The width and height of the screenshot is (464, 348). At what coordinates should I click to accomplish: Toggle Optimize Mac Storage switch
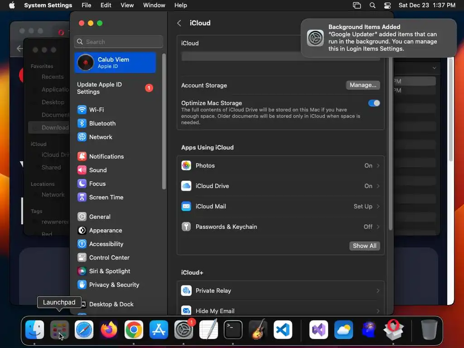(x=374, y=103)
